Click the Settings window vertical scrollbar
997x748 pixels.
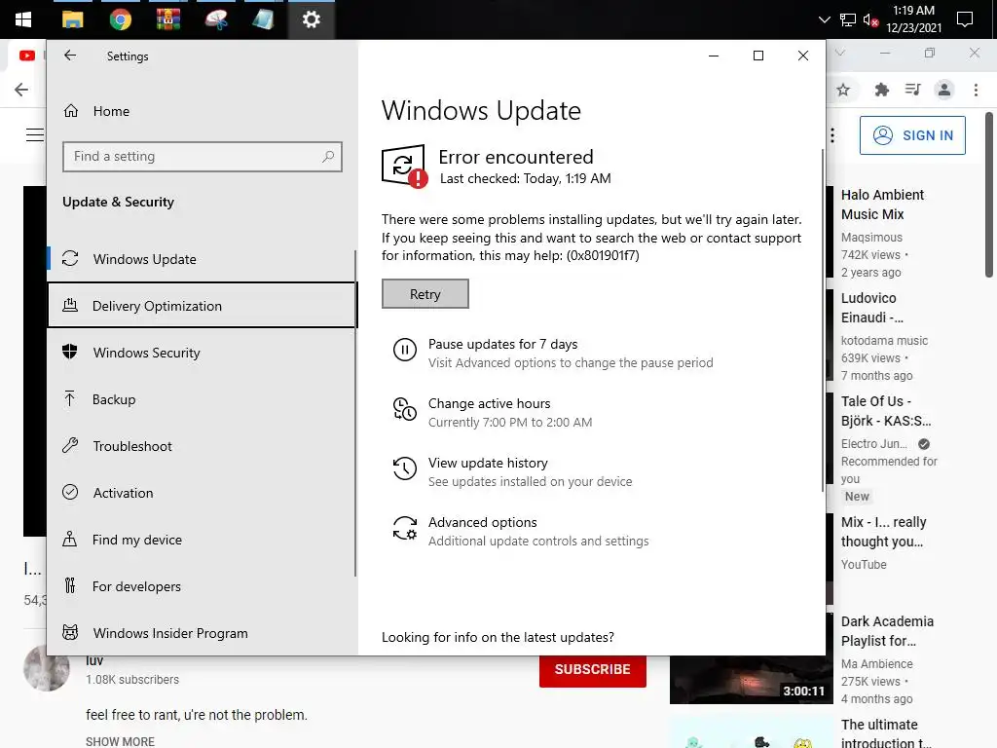pos(823,320)
